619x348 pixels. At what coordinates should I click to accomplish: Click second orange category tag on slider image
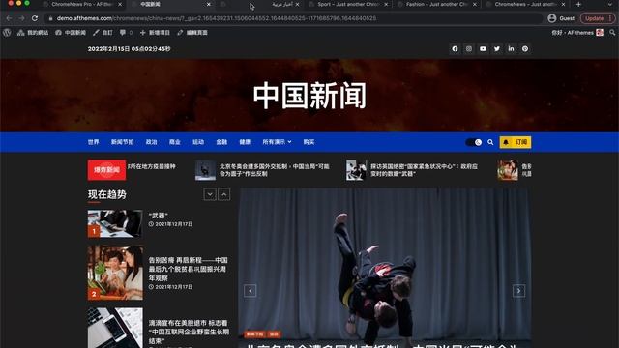tap(274, 334)
